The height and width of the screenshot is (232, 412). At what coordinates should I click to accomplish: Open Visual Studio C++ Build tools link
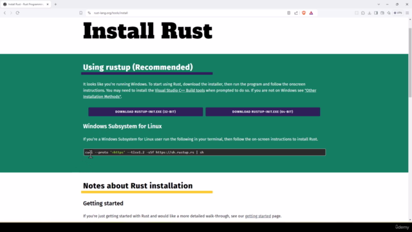(x=180, y=90)
